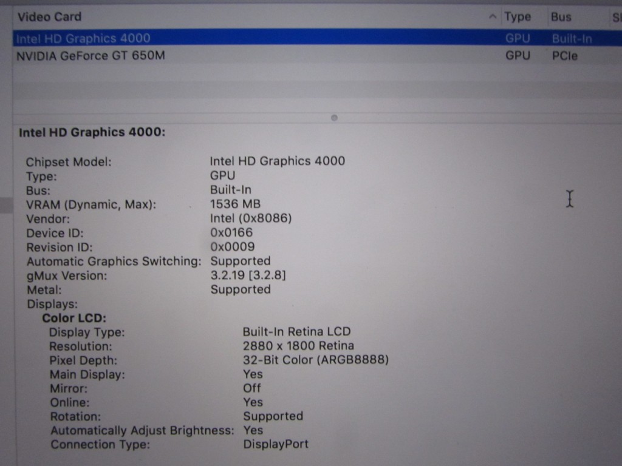Select the Built-In value beside Bus label

[230, 190]
